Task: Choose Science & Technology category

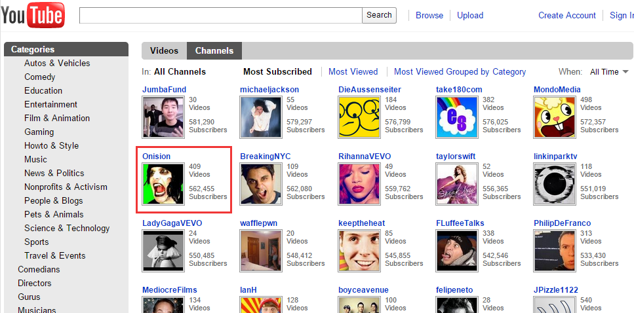Action: point(67,228)
